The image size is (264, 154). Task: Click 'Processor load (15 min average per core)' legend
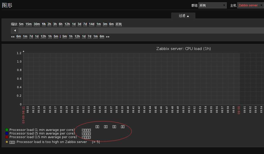[43, 137]
